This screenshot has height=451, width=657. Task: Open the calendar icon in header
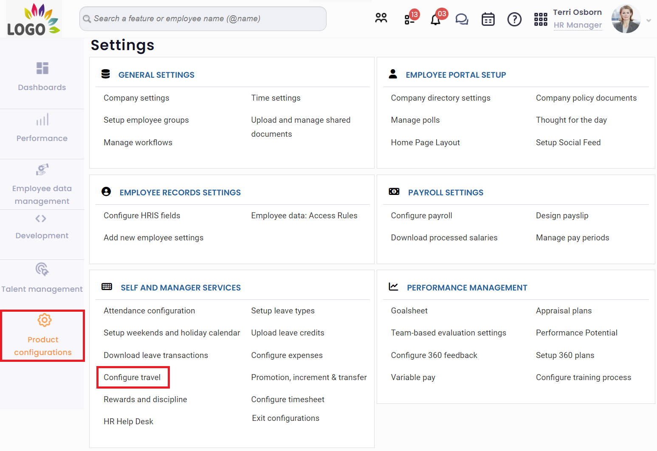[488, 19]
